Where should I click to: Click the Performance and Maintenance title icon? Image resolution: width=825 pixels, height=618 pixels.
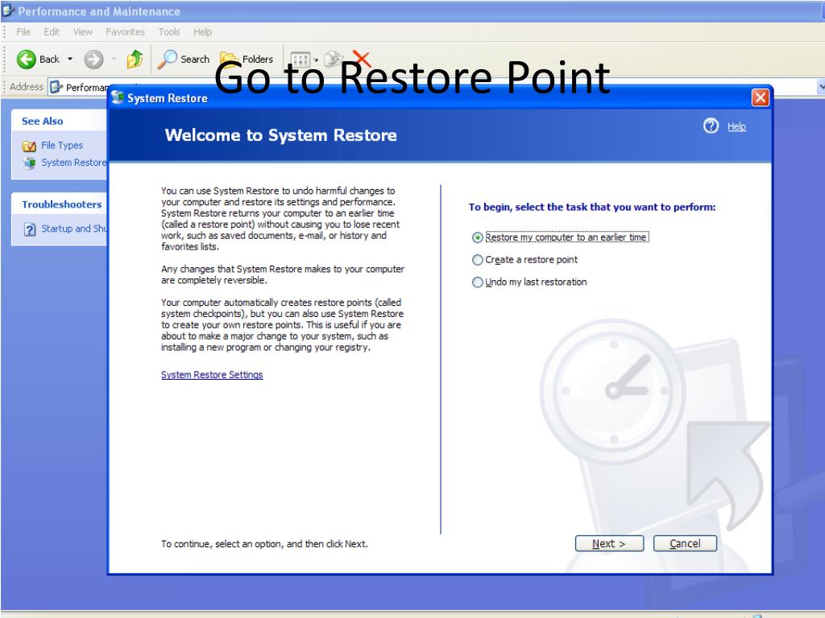click(8, 10)
